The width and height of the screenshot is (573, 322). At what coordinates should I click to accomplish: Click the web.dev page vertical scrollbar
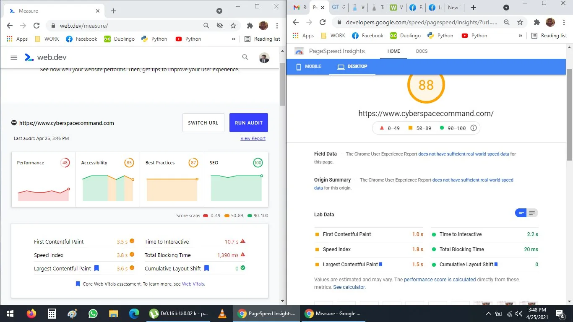pos(283,84)
